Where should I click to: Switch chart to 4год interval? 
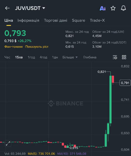(44, 57)
